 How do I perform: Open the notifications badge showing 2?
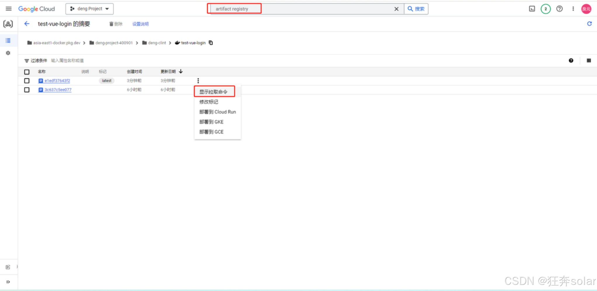[545, 9]
